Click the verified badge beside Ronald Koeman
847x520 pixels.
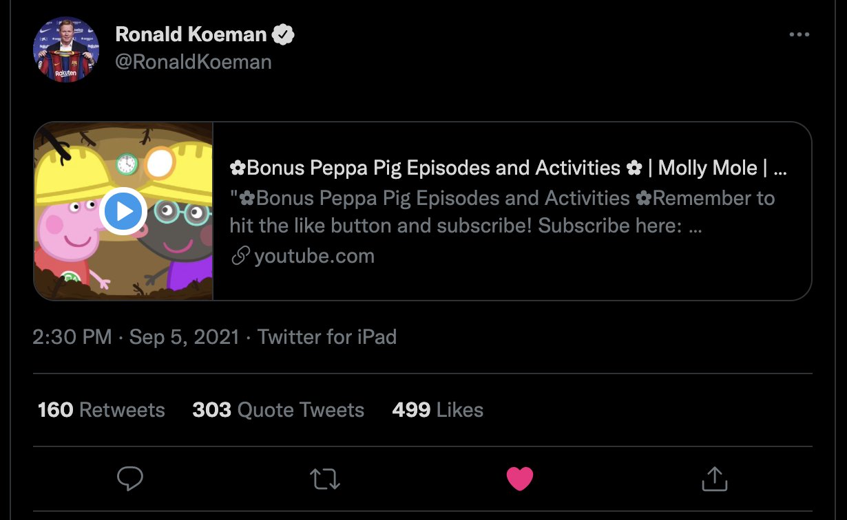[283, 34]
